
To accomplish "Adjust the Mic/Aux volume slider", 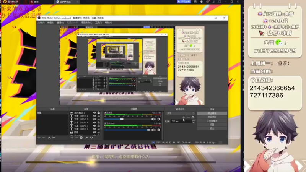I will (127, 130).
